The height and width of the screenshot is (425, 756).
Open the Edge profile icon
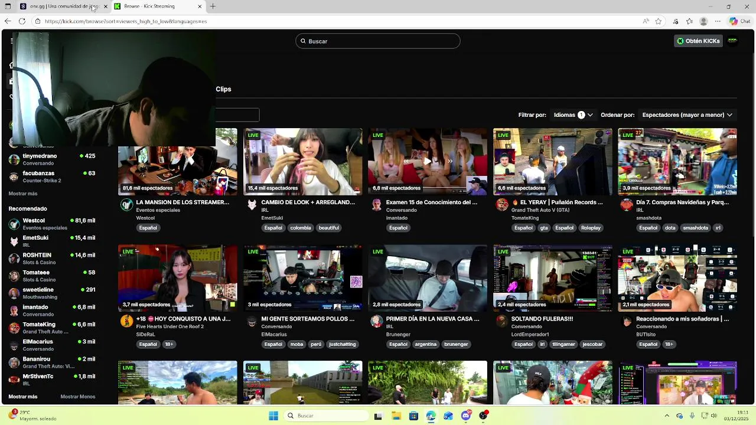pos(703,21)
